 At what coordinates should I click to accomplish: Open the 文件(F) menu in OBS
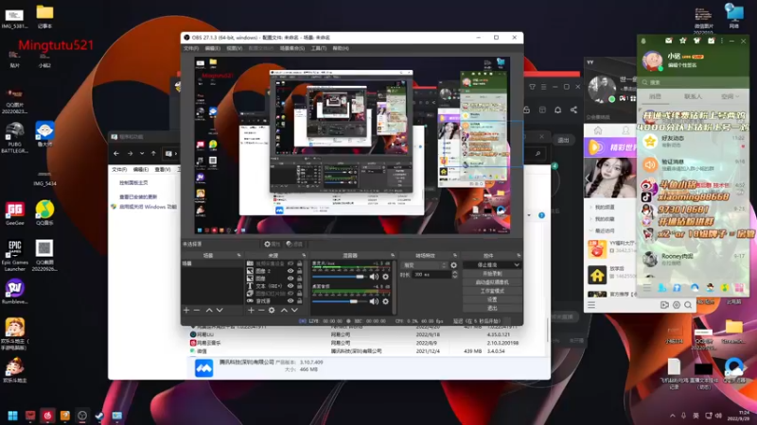coord(191,48)
